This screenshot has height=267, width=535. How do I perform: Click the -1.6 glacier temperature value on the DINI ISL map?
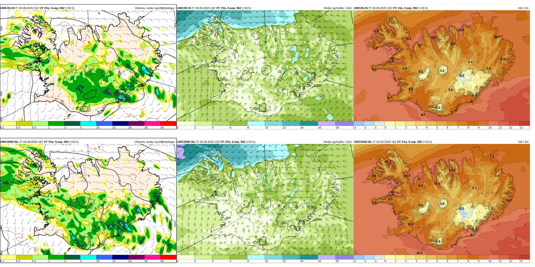442,204
